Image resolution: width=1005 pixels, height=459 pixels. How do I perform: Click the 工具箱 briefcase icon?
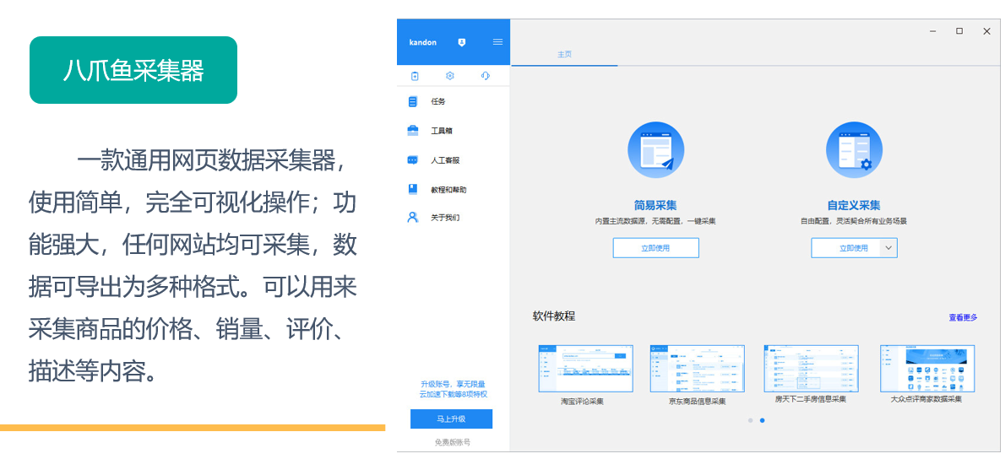413,131
